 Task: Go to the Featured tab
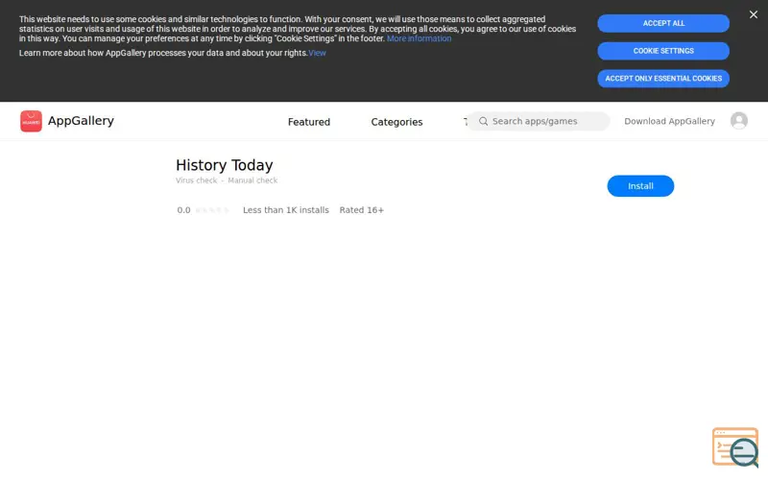pyautogui.click(x=309, y=122)
